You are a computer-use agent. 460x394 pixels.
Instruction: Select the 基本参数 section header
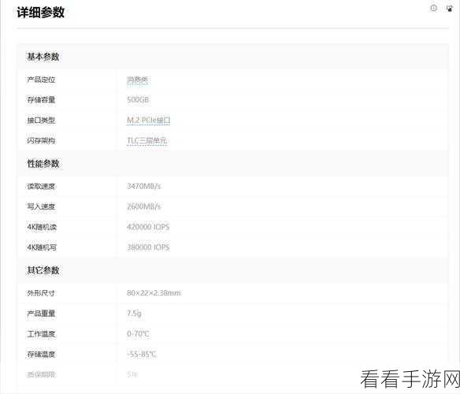point(43,57)
